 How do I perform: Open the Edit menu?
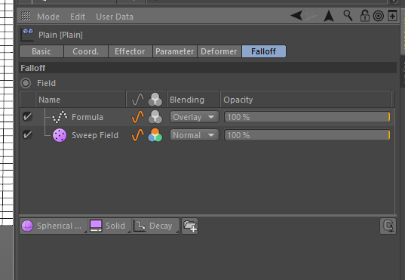coord(78,17)
